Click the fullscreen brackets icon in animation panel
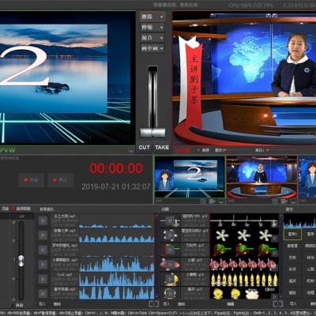The image size is (316, 316). pos(277,304)
